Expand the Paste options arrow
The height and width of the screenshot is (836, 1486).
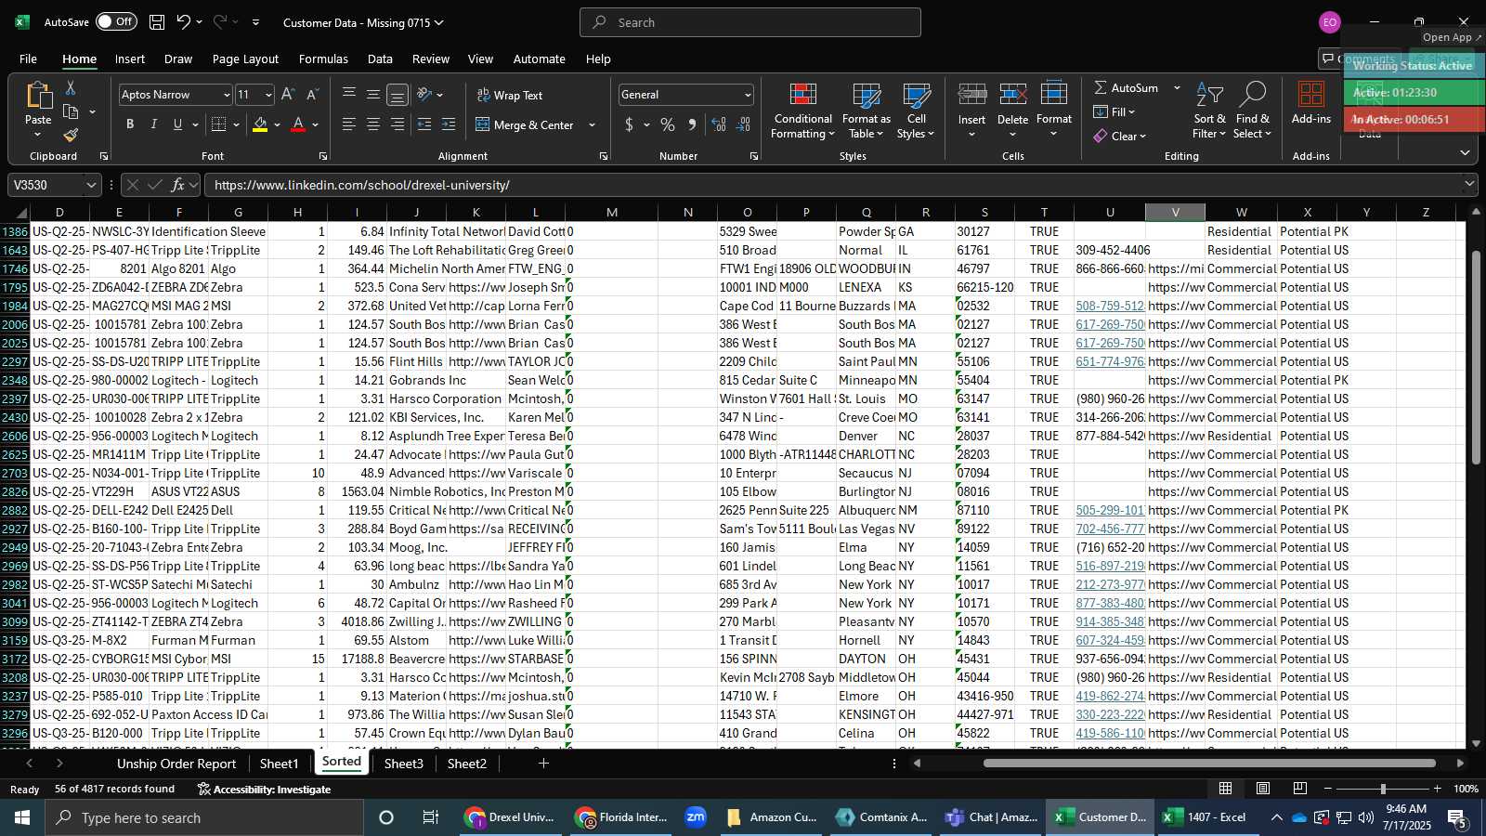click(x=38, y=135)
